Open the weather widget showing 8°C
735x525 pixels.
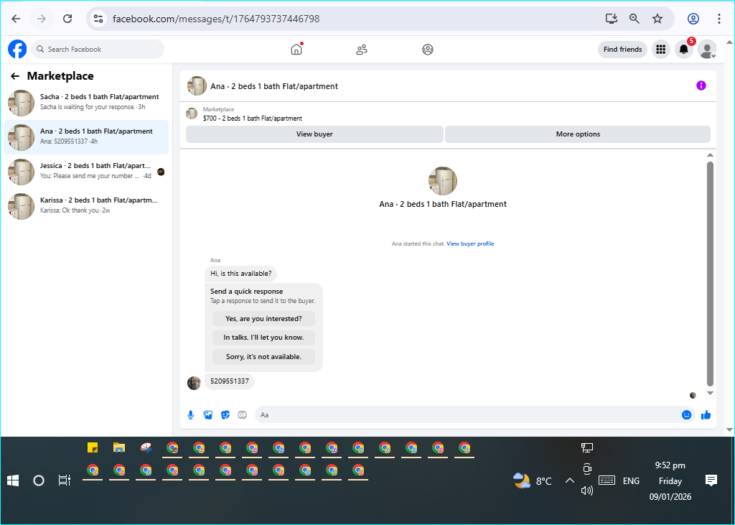pyautogui.click(x=533, y=481)
